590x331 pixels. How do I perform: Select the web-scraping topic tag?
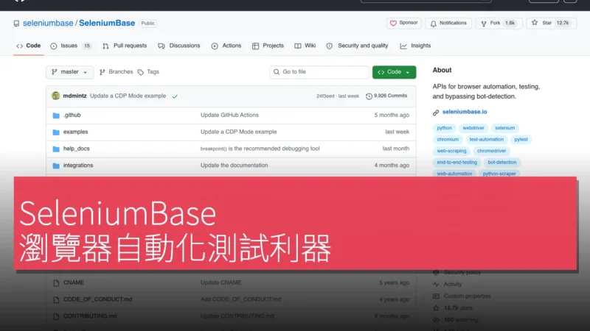[x=451, y=151]
